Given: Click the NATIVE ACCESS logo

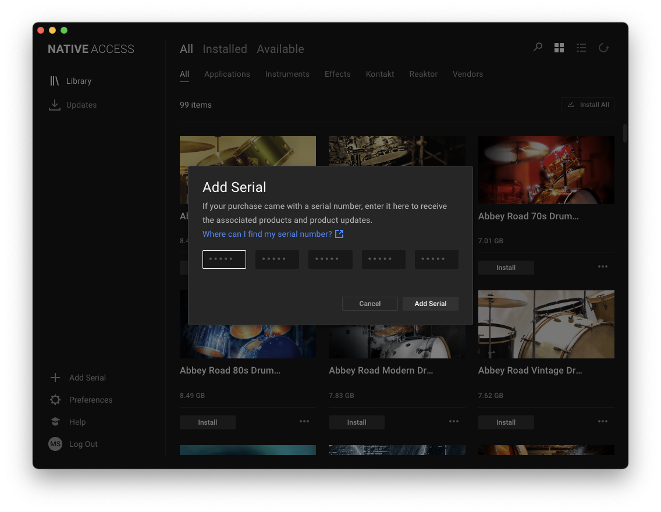Looking at the screenshot, I should click(x=91, y=49).
